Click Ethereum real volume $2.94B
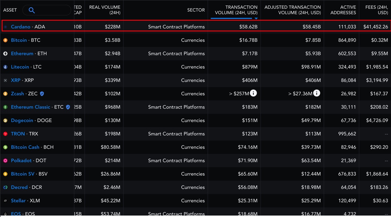 click(112, 54)
